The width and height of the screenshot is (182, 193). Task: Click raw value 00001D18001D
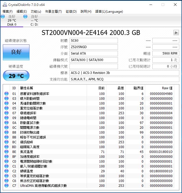[161, 152]
